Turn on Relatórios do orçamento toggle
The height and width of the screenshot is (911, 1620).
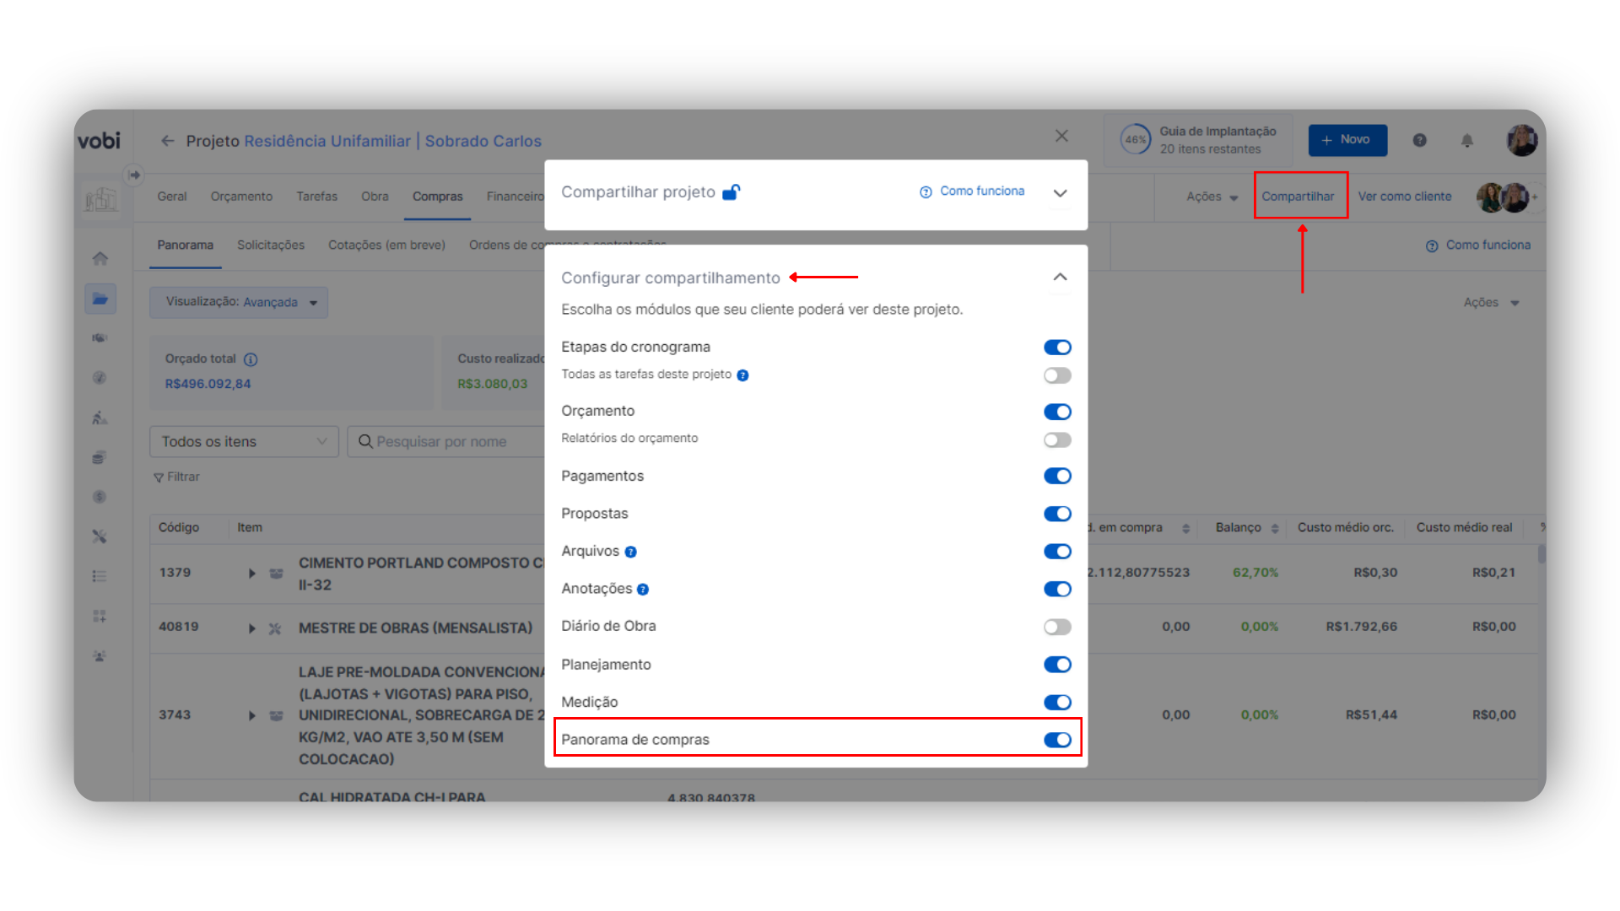(x=1056, y=439)
